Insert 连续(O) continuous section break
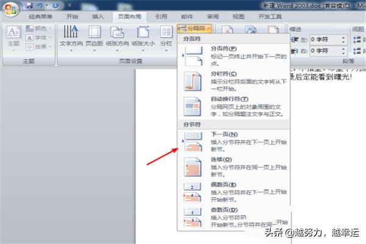Screen dimensions: 366x244 (234, 167)
